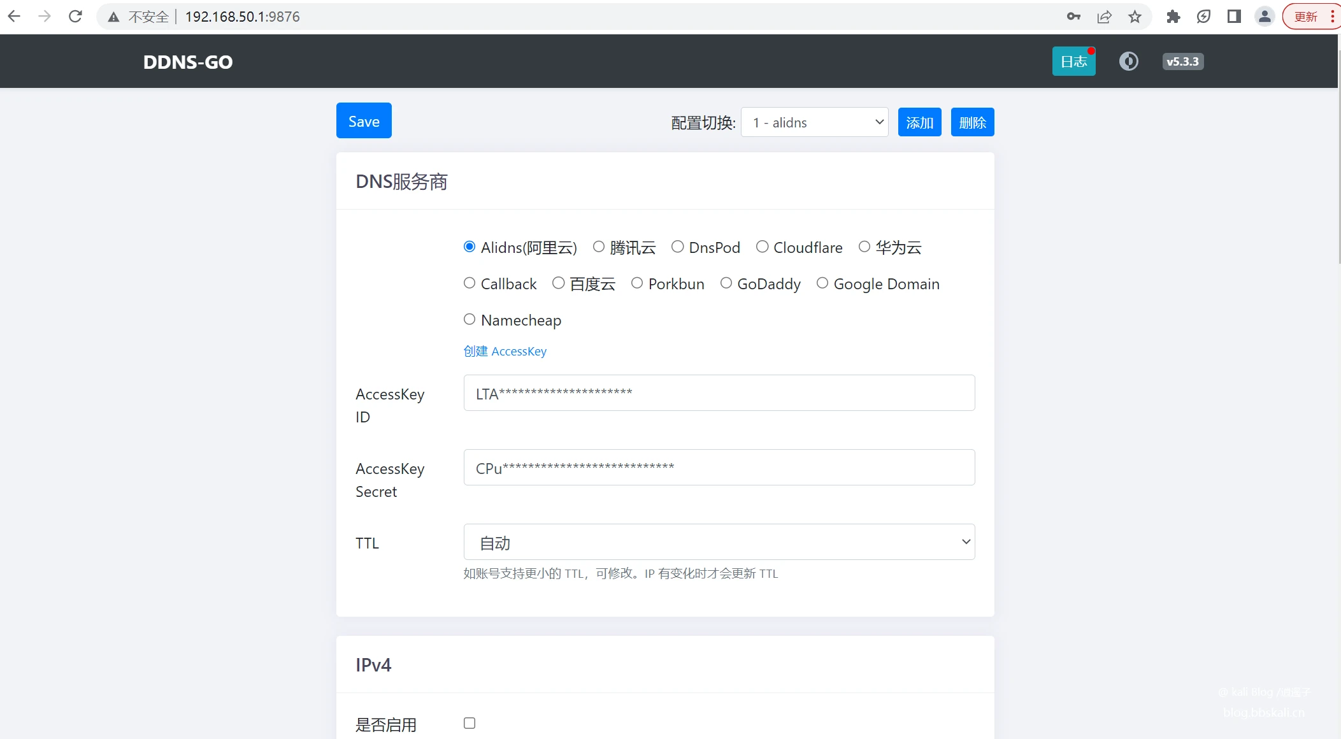Focus the AccessKey Secret field
Viewport: 1341px width, 739px height.
pos(719,467)
